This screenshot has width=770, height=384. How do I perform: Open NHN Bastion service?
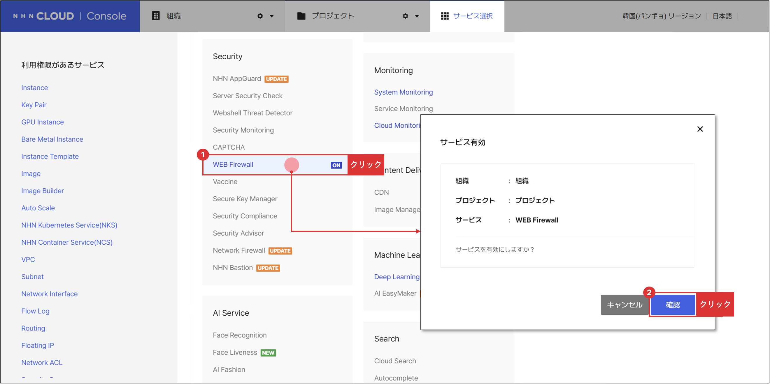click(233, 268)
